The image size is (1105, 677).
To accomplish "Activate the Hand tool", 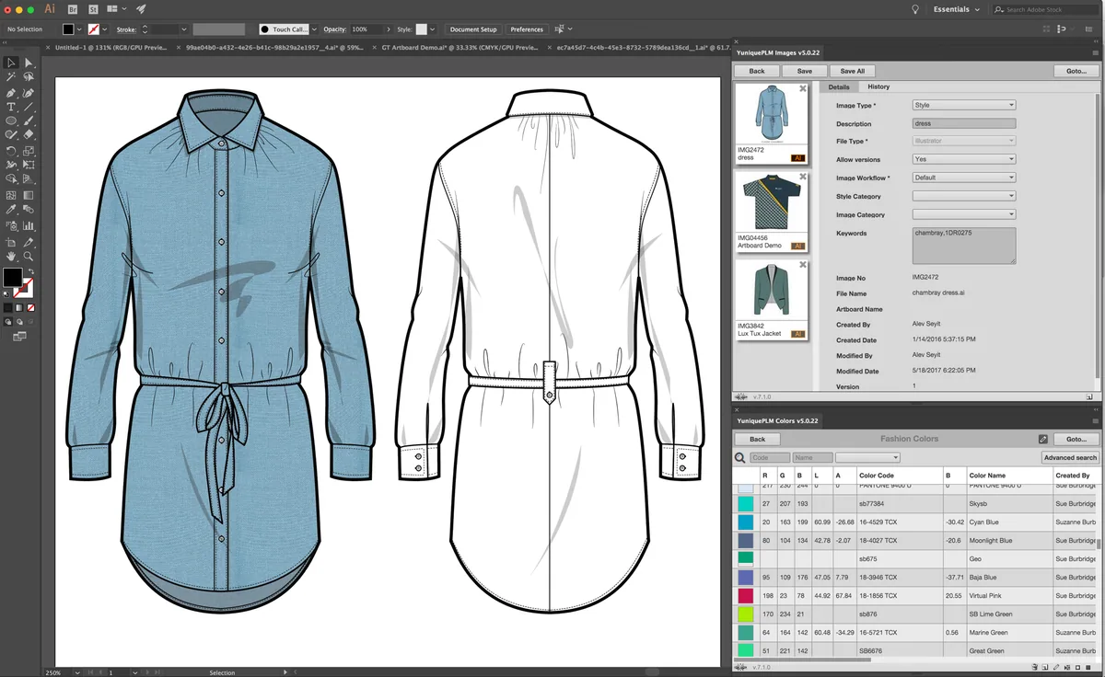I will [10, 255].
